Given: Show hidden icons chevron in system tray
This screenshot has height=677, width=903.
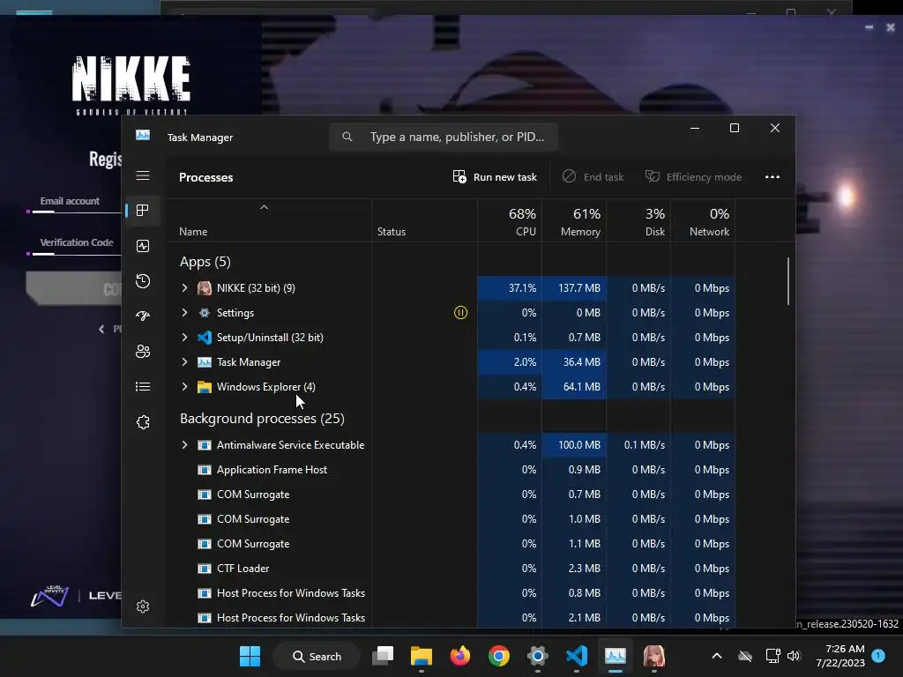Looking at the screenshot, I should [x=717, y=656].
